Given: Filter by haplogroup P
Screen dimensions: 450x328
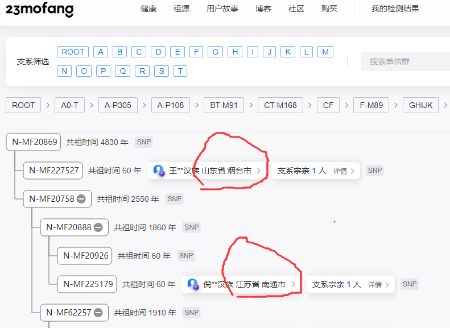Looking at the screenshot, I should tap(104, 71).
